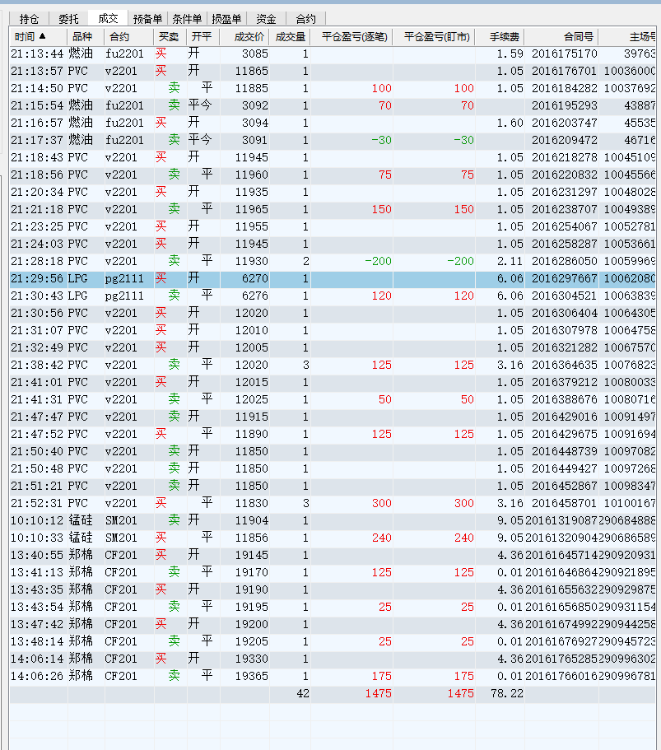Select the 21:51:21 PVC row
Image resolution: width=661 pixels, height=750 pixels.
333,486
